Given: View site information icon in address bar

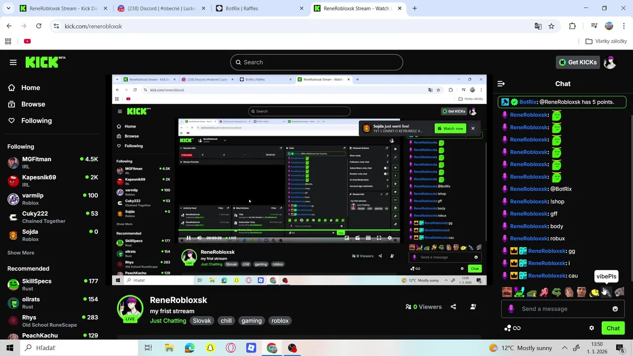Looking at the screenshot, I should (x=56, y=26).
